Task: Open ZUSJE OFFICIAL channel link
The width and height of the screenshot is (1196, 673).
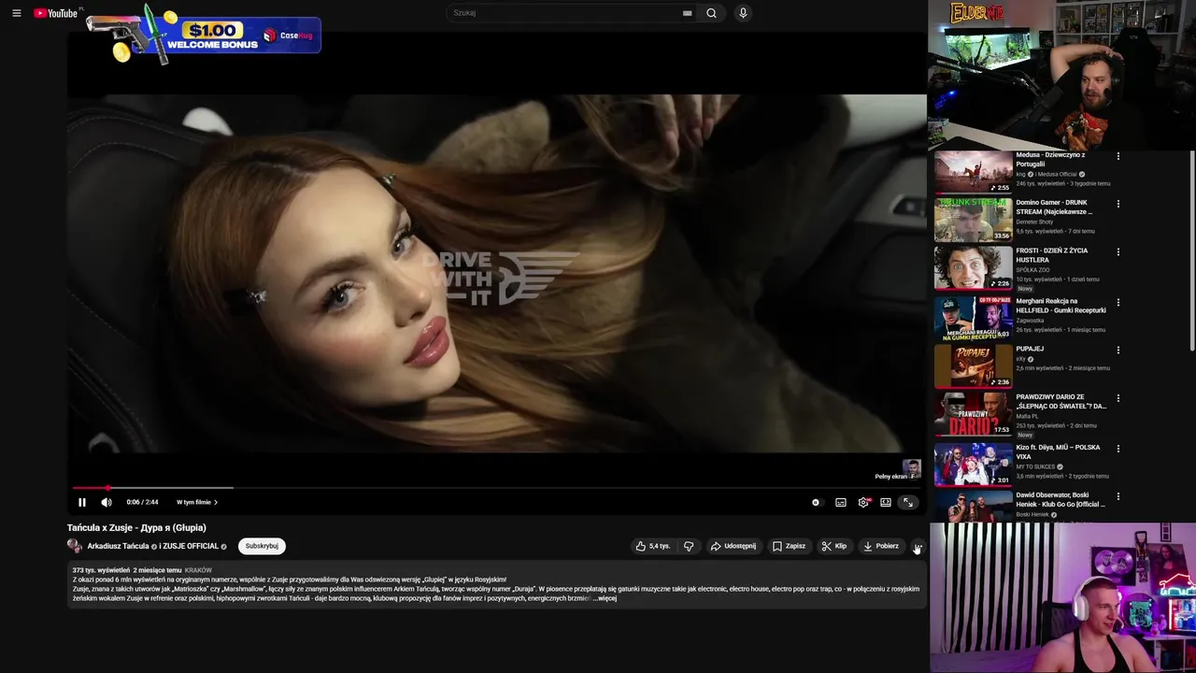Action: (191, 546)
